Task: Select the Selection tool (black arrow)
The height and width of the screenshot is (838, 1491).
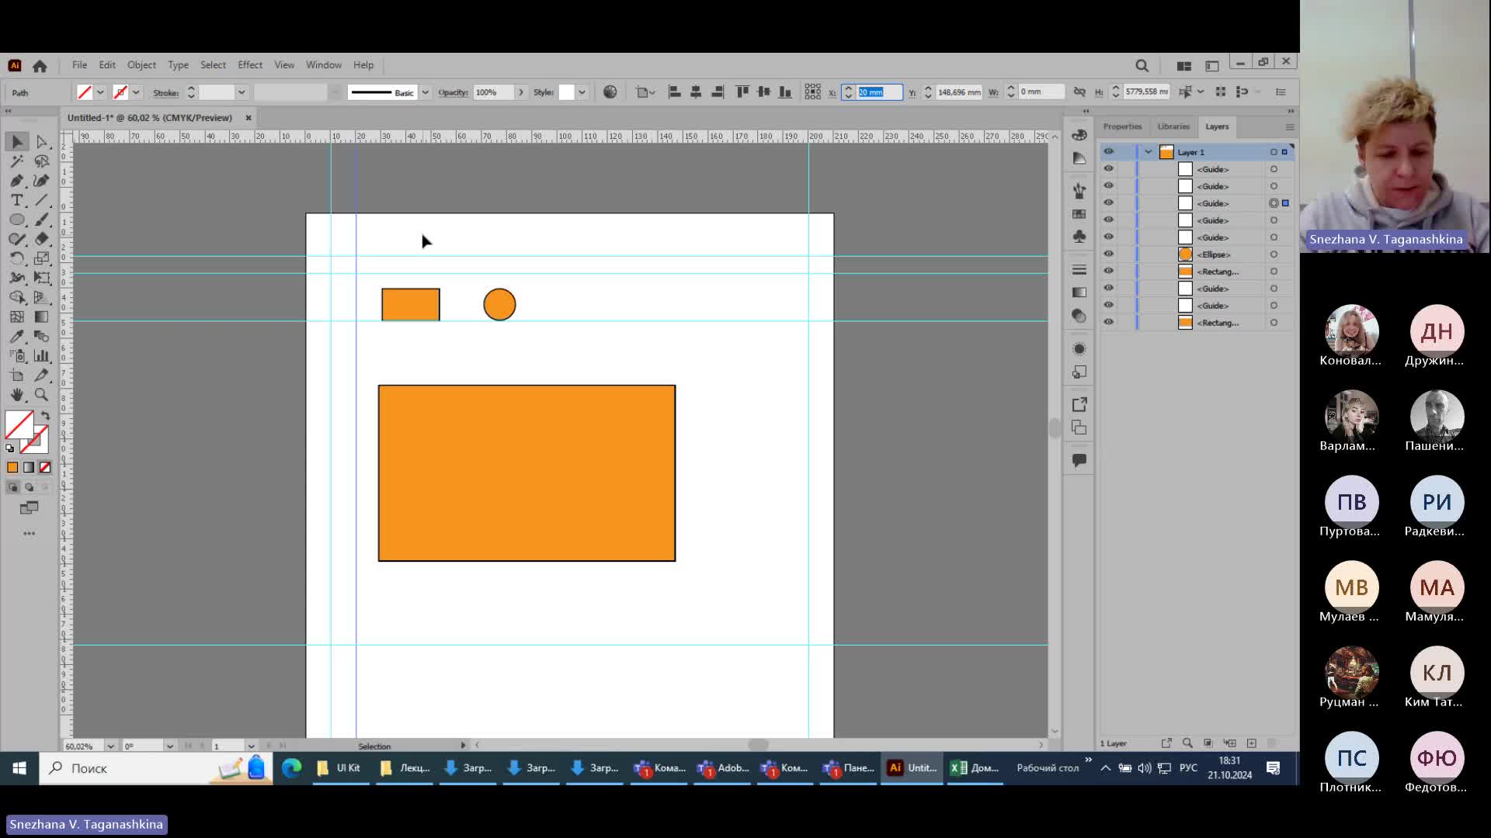Action: [17, 142]
